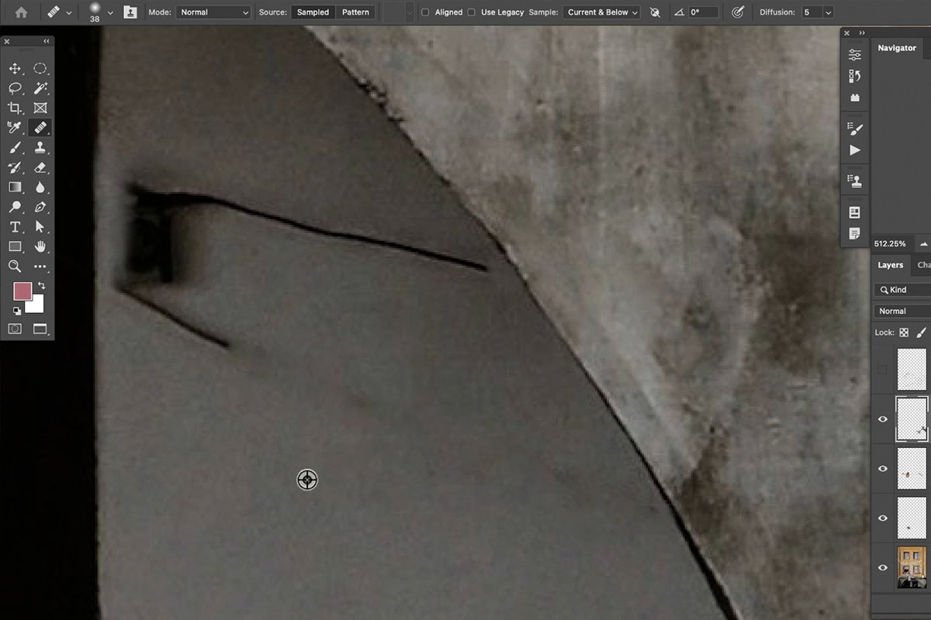
Task: Select the Lasso tool
Action: tap(15, 88)
